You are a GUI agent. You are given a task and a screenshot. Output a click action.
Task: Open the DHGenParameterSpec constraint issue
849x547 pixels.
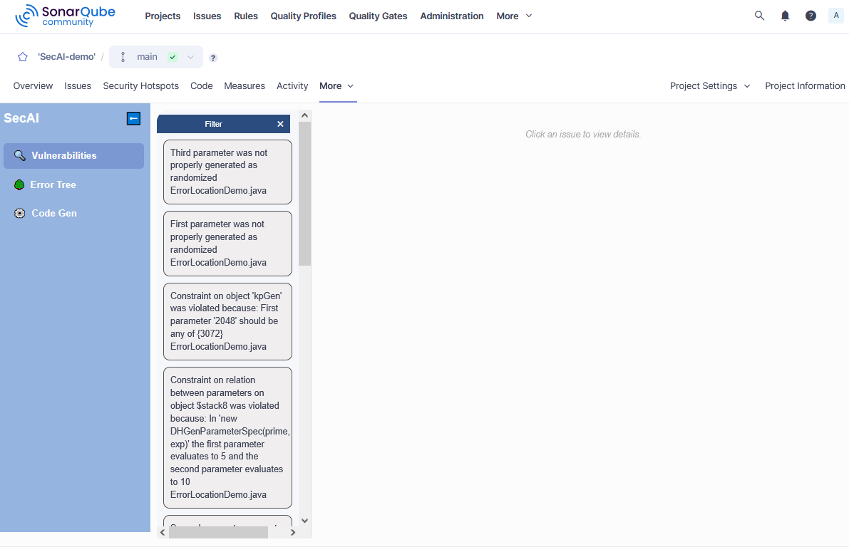(227, 438)
